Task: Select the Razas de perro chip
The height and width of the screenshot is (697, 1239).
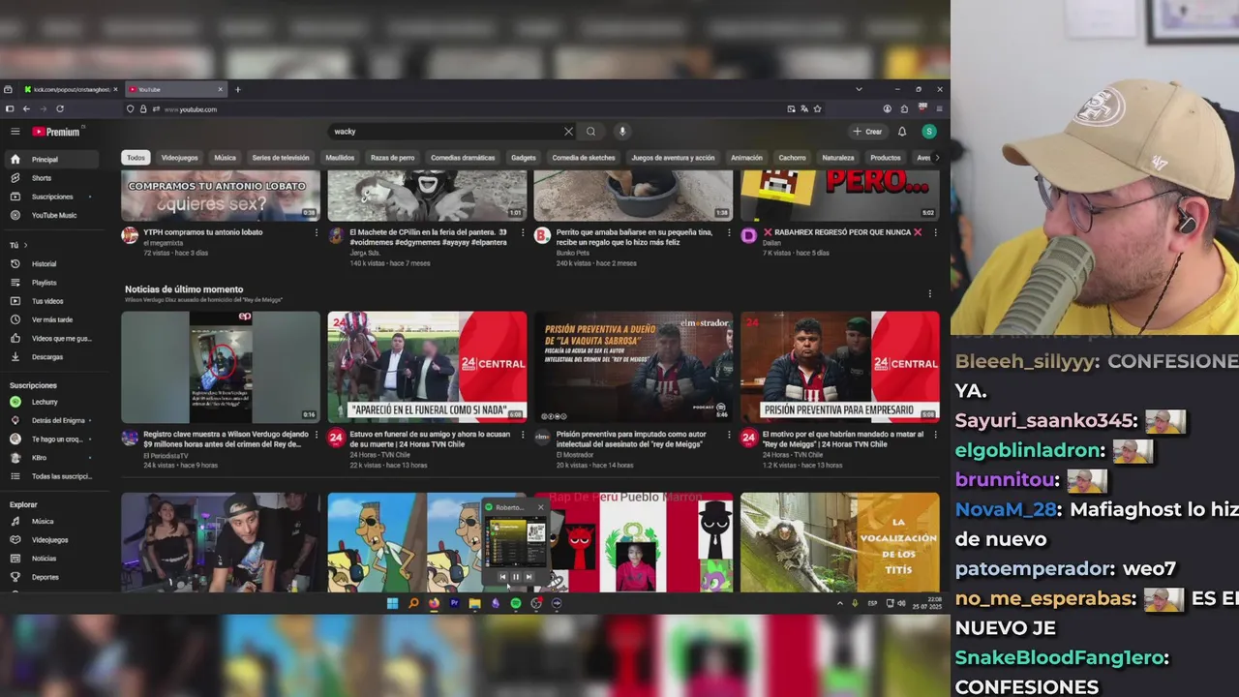Action: (392, 158)
